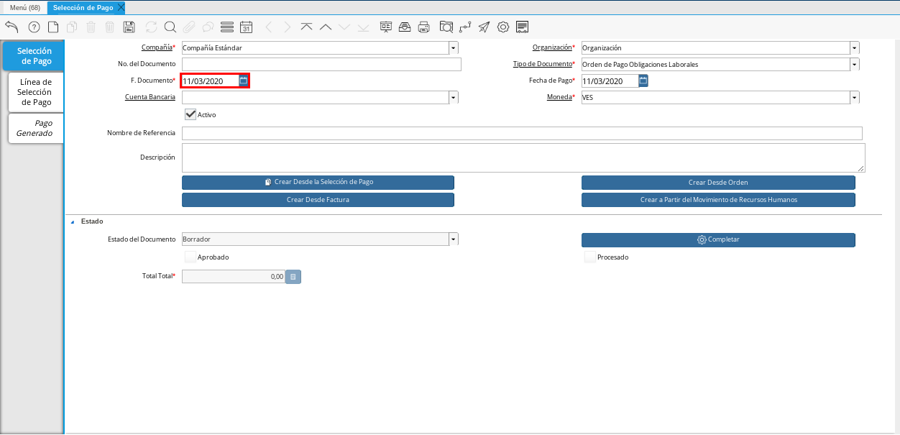Open the Tipo de Documento dropdown

(854, 65)
